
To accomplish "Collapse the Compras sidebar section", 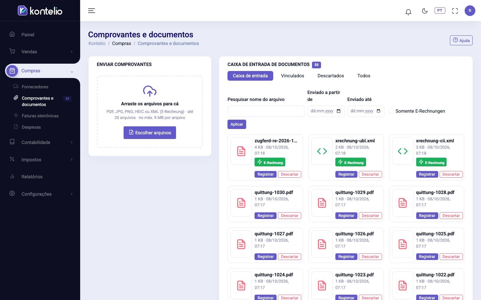I will click(x=40, y=71).
